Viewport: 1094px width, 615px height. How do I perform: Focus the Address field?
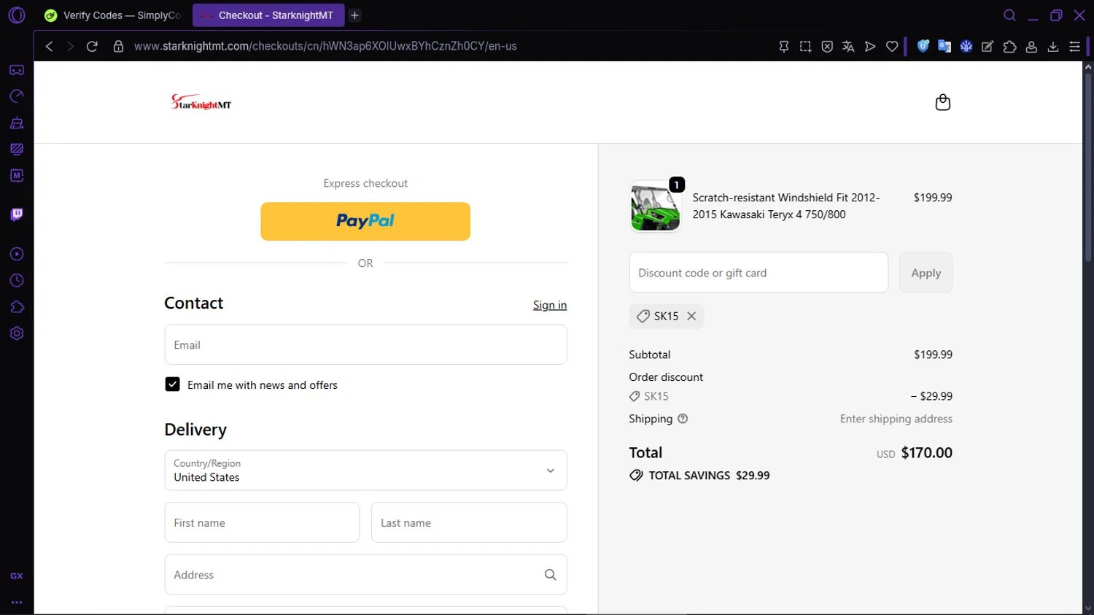[x=365, y=575]
